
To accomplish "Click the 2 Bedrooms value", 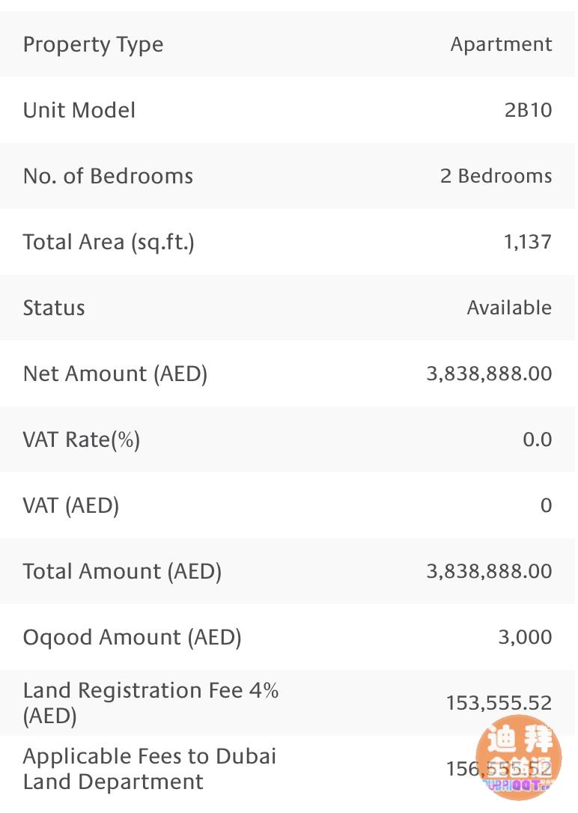I will click(x=496, y=177).
